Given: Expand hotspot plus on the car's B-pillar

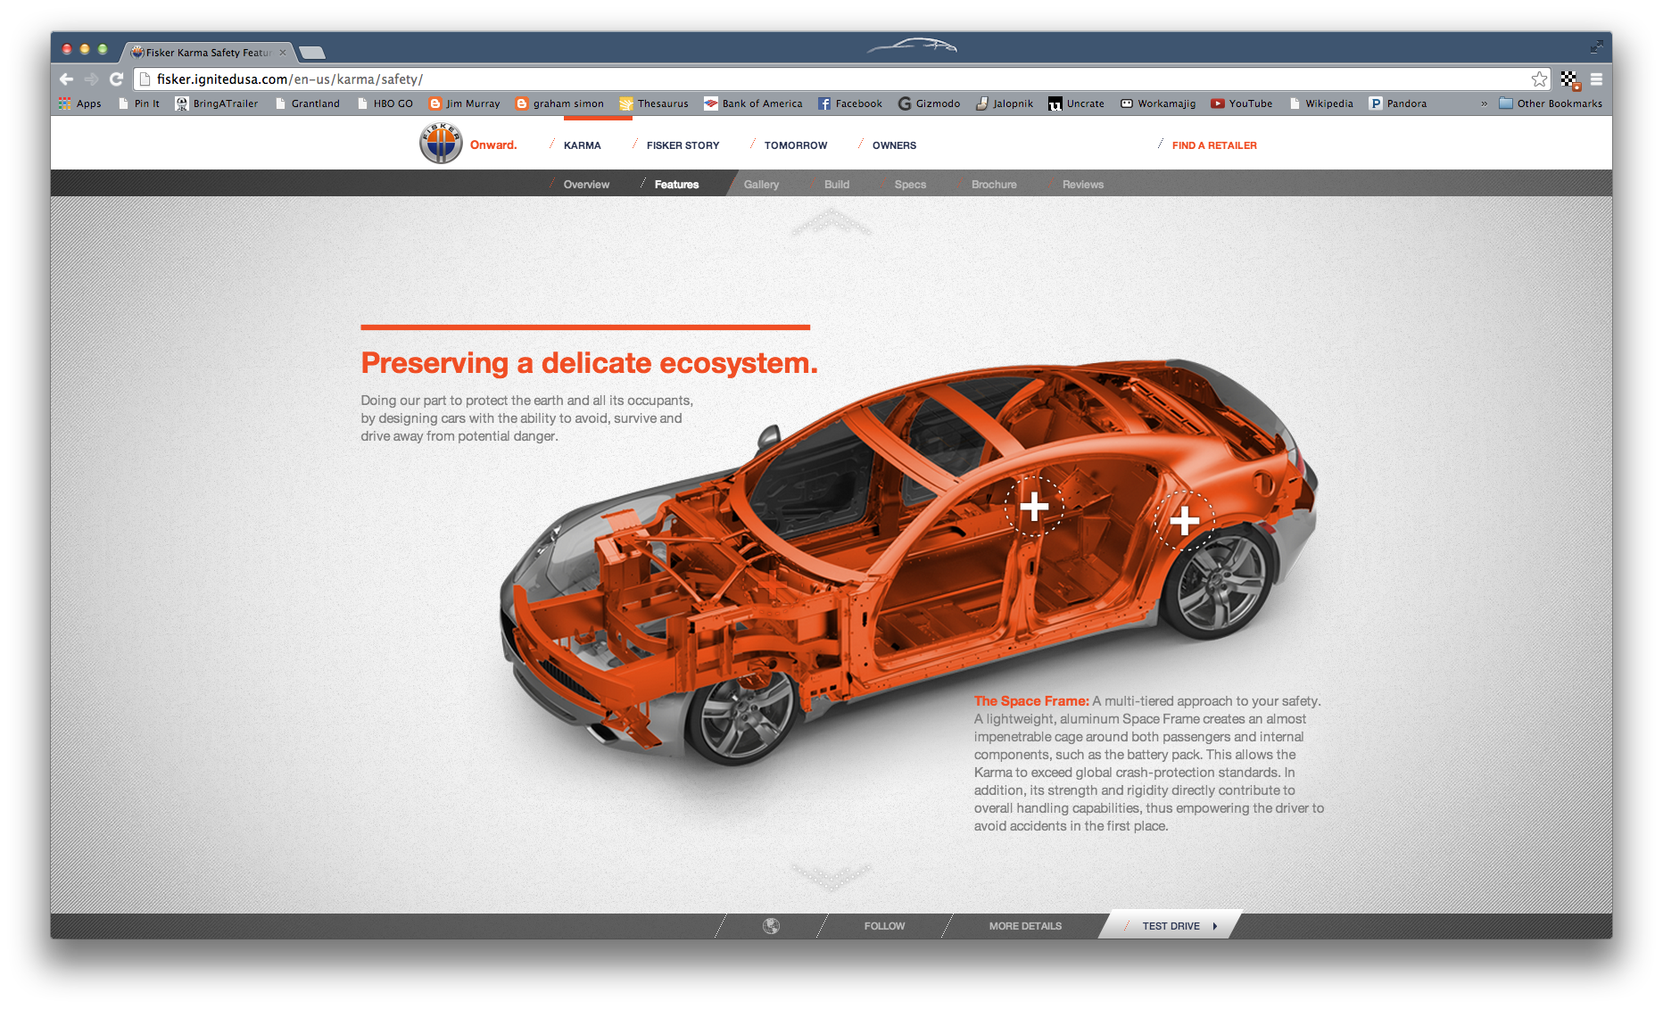Looking at the screenshot, I should [x=1034, y=507].
